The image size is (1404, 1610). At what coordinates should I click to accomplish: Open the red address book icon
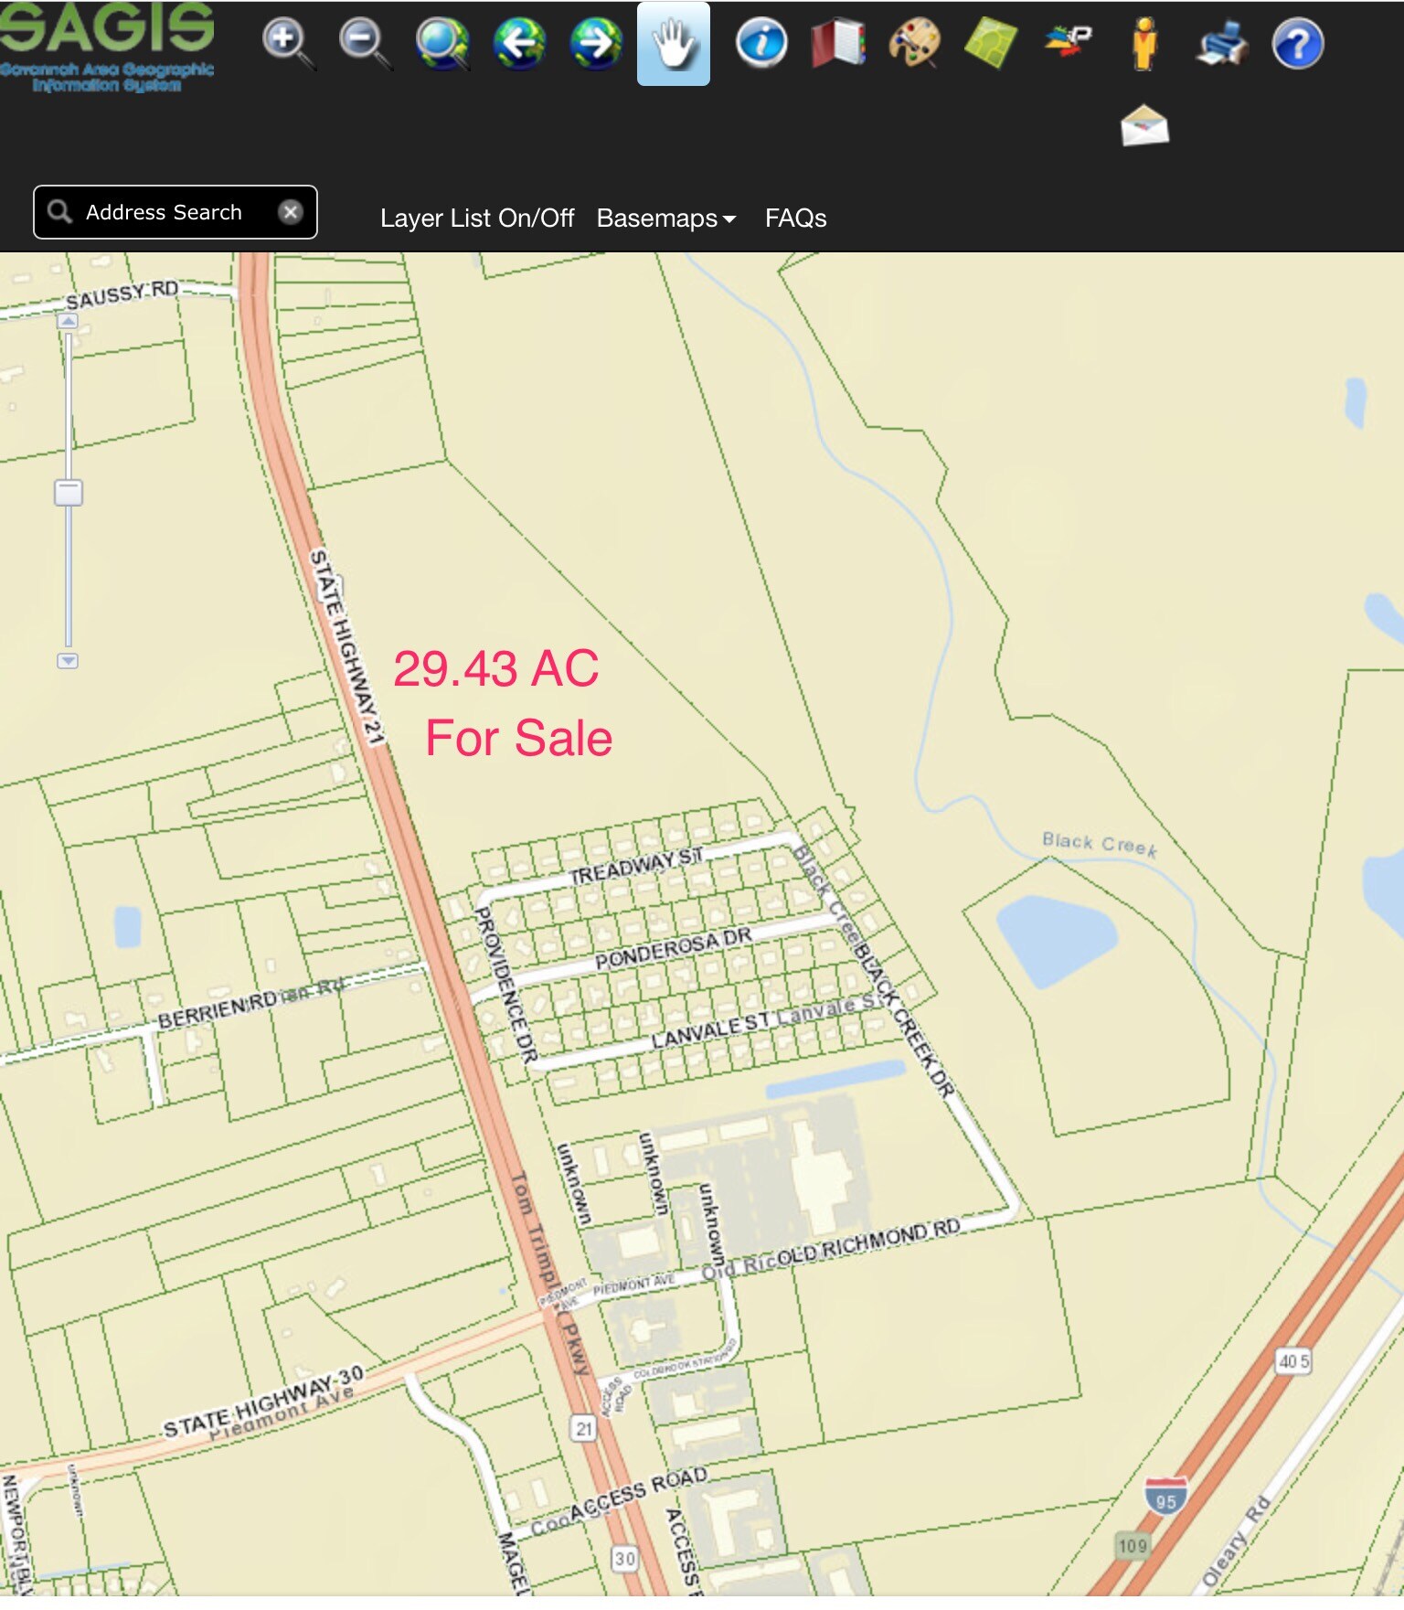point(837,43)
